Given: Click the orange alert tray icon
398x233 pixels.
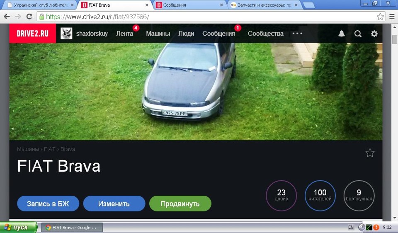Looking at the screenshot, I should [x=376, y=228].
